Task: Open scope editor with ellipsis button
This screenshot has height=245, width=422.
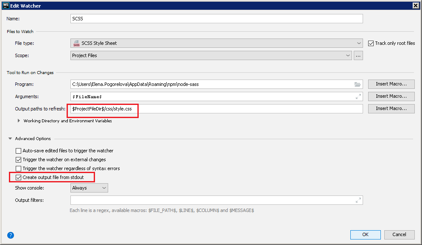Action: 358,55
